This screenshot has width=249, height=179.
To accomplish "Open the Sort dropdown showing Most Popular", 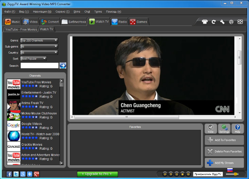I will pos(33,59).
